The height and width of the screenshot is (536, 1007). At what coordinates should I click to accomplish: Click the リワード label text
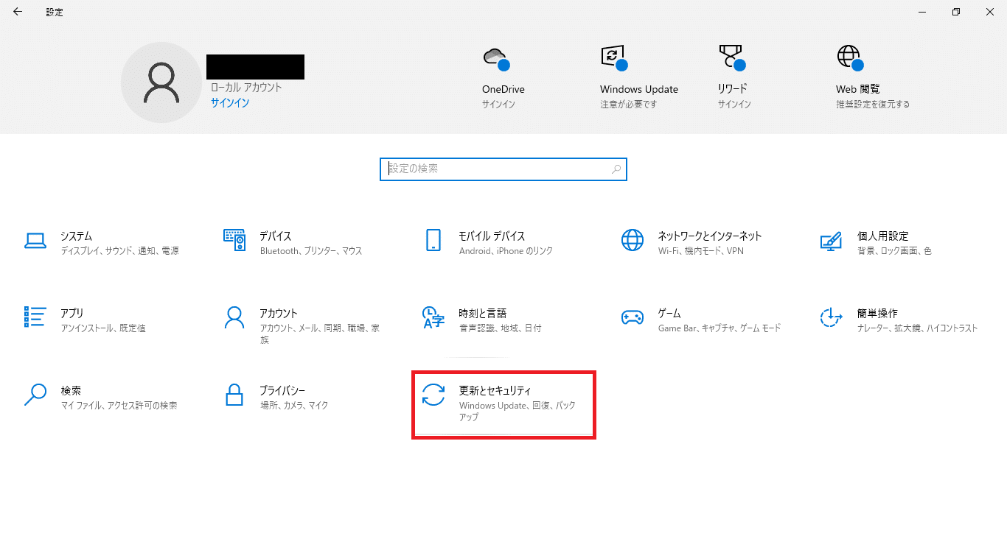tap(733, 90)
